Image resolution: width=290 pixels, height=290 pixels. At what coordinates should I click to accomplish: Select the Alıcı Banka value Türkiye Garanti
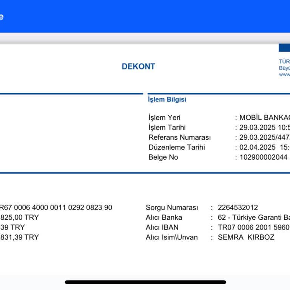pos(254,217)
